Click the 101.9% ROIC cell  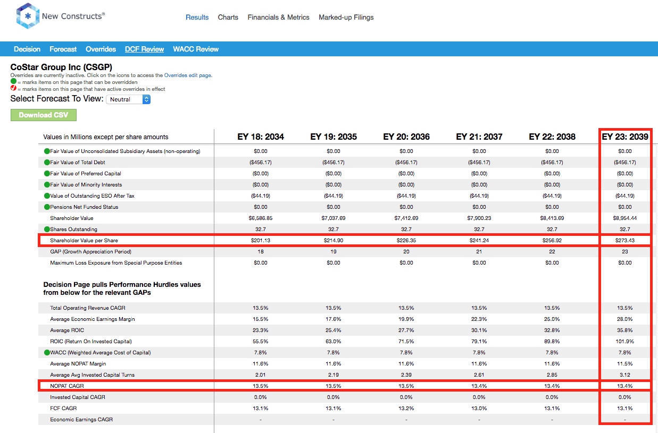pos(625,342)
